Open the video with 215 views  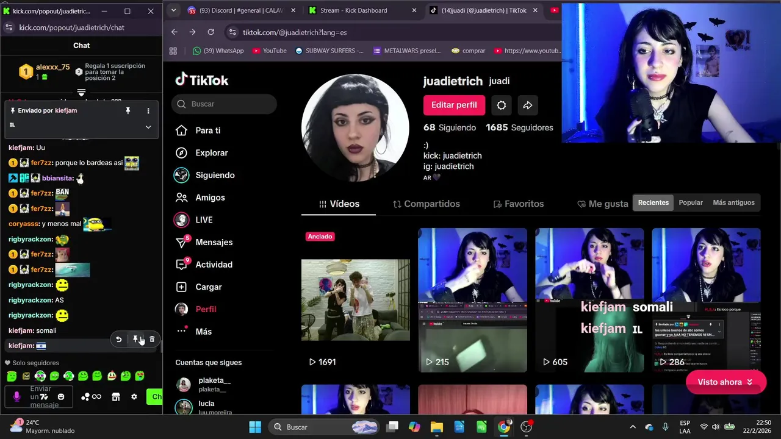click(472, 300)
